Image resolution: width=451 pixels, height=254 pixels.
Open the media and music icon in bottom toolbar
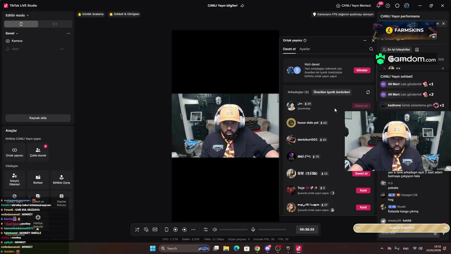coord(146,230)
